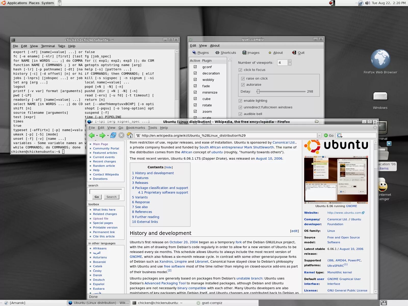Click the Wikipedia sidebar Search button

tap(111, 197)
